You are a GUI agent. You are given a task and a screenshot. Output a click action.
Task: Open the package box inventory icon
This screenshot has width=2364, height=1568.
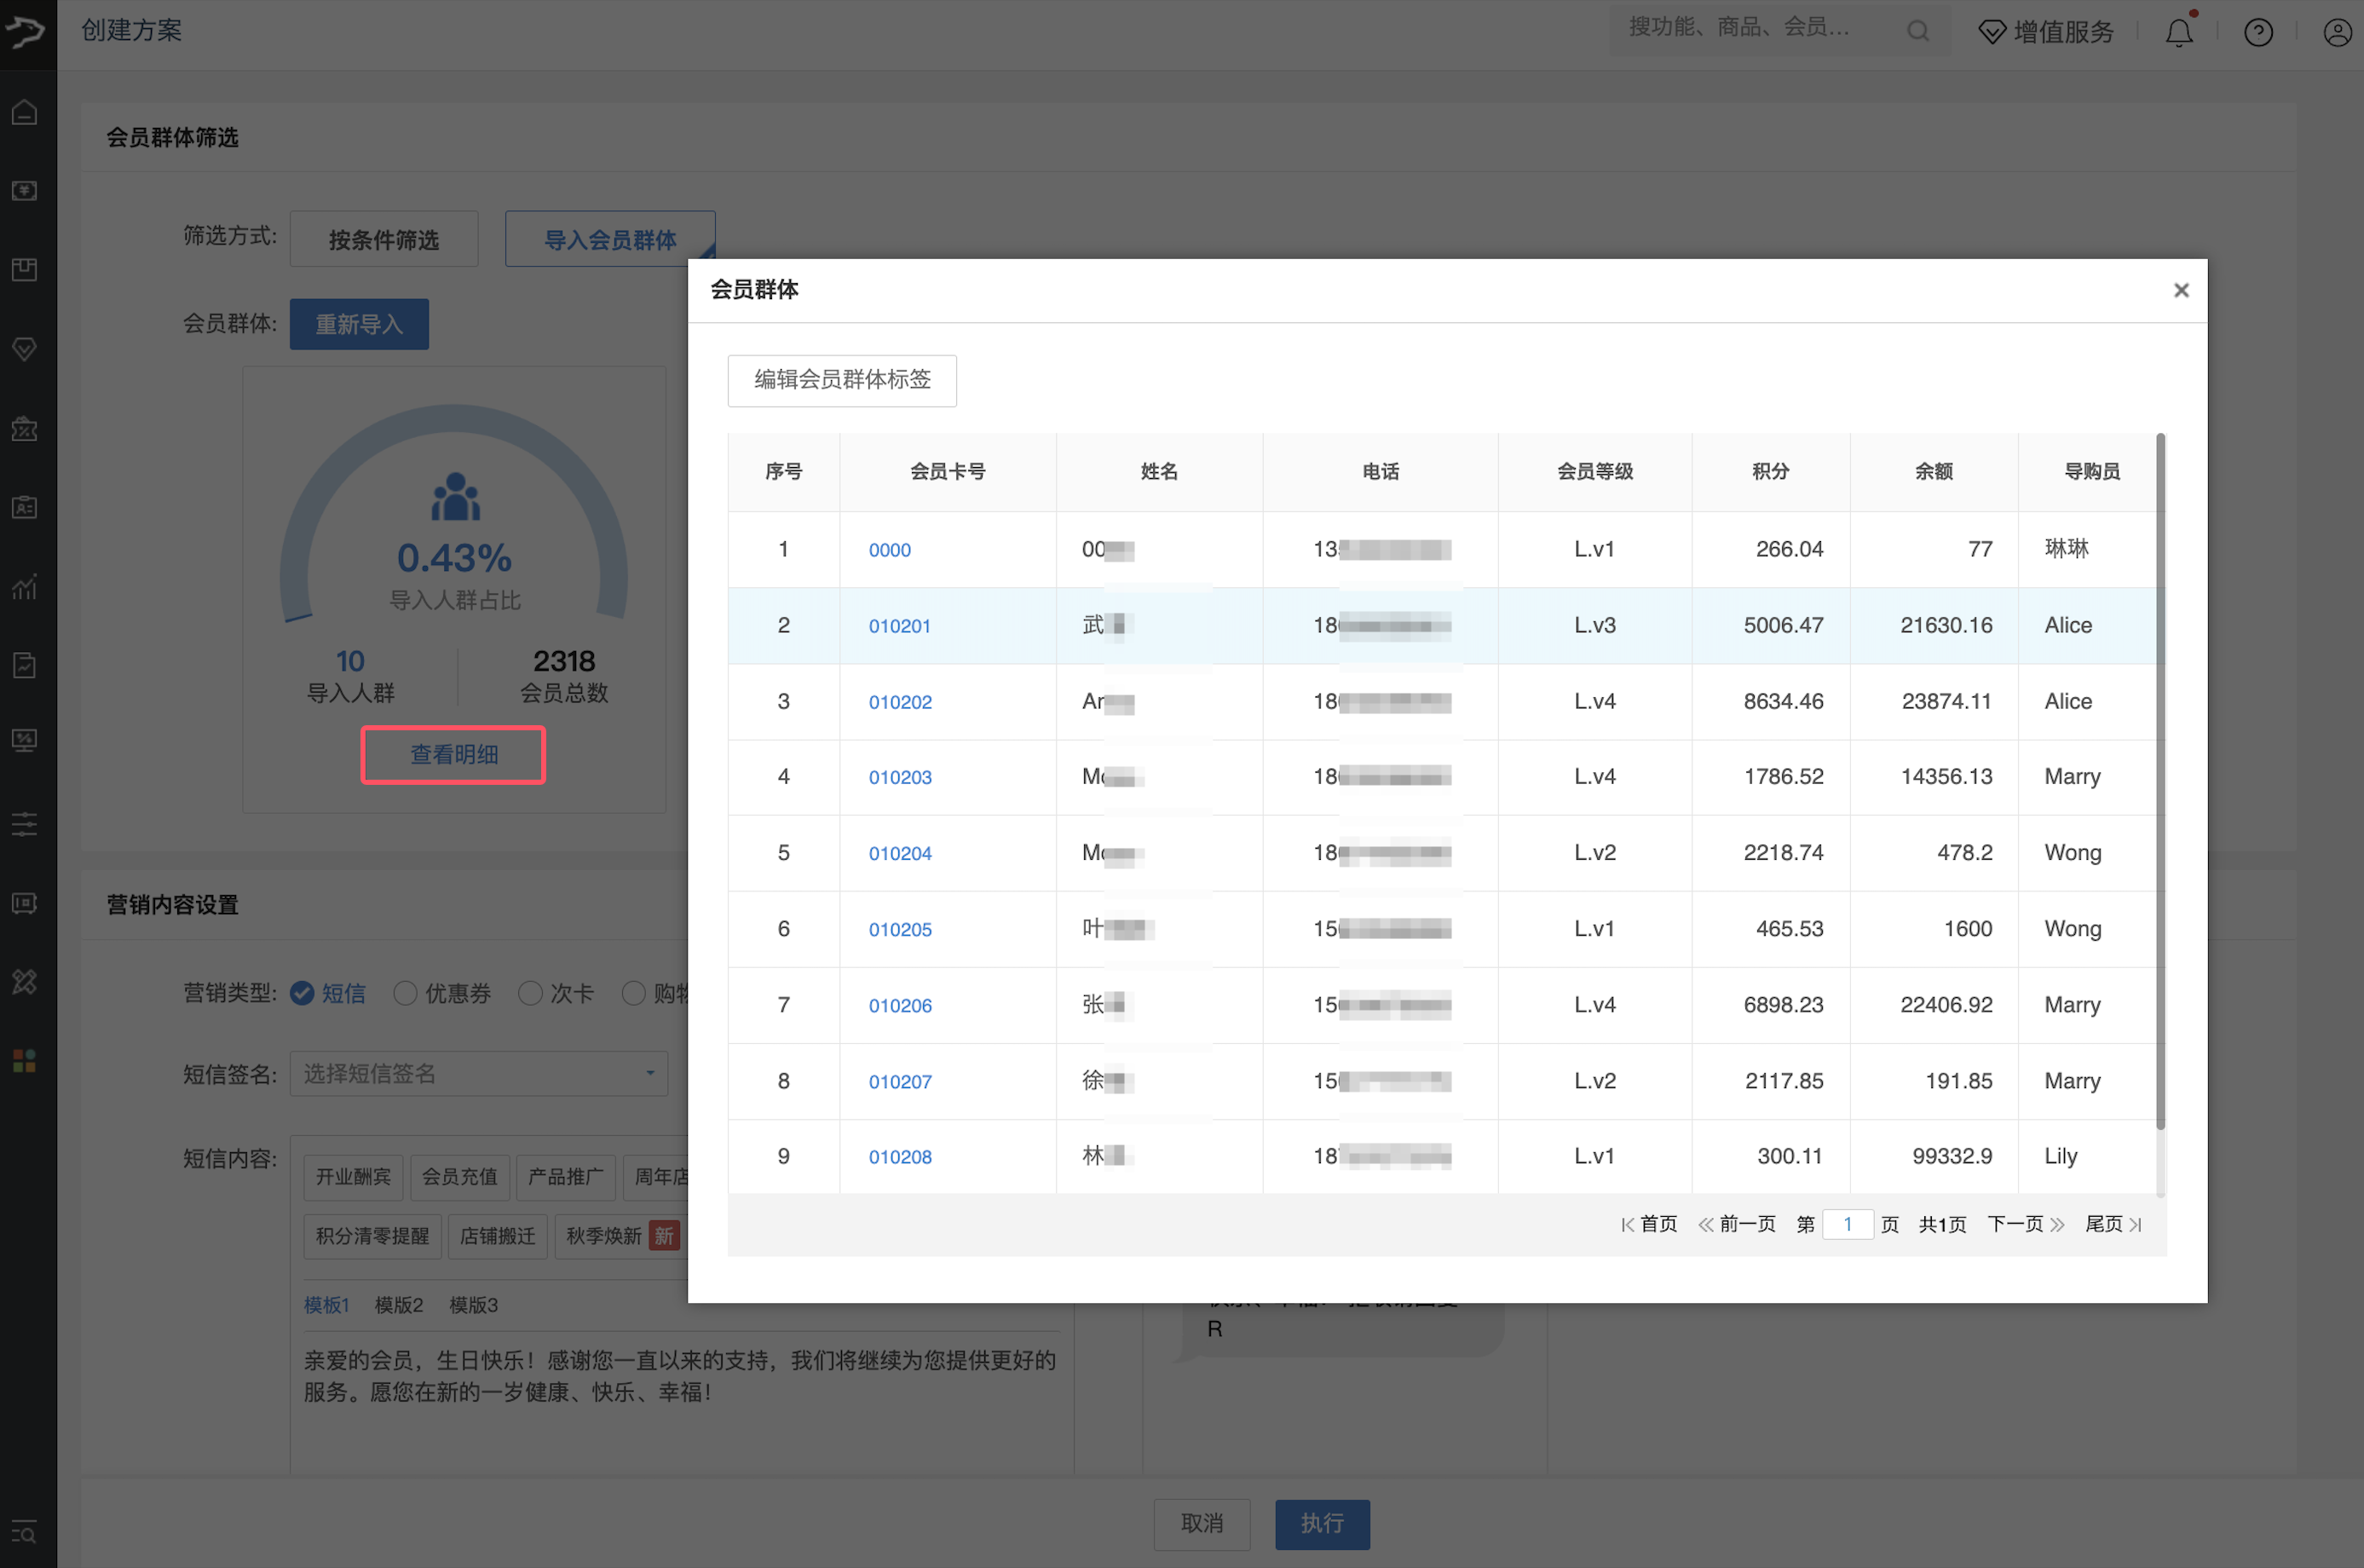[x=25, y=269]
